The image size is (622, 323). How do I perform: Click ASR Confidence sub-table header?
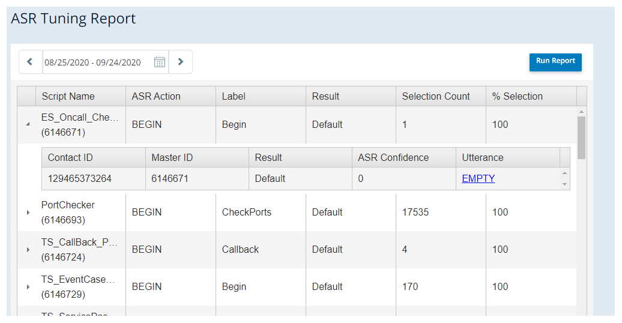point(404,157)
